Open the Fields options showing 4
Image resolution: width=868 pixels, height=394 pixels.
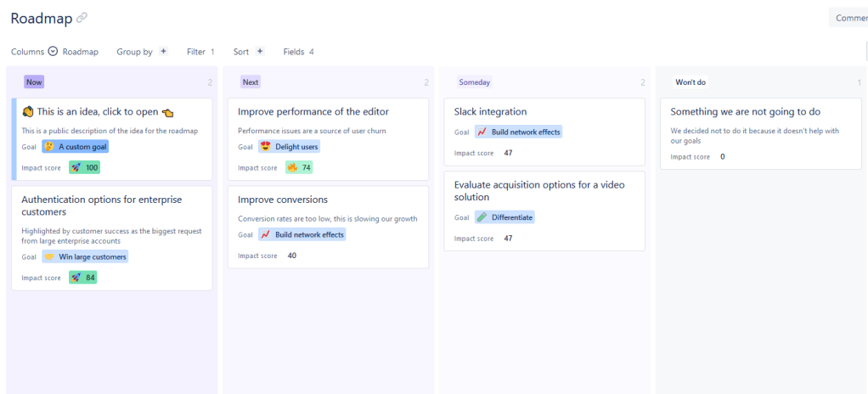pos(298,52)
